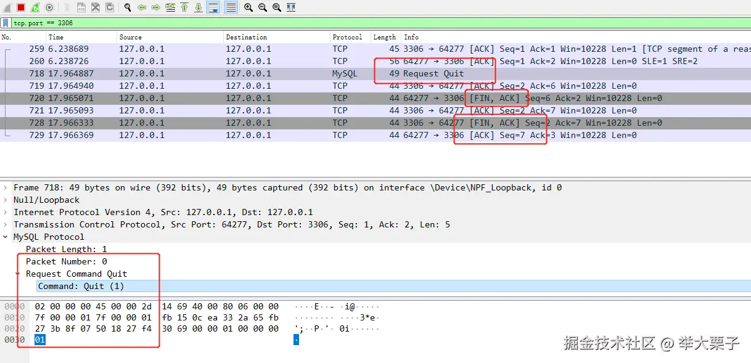Open the Find Packet search
Screen dimensions: 751x363
pyautogui.click(x=128, y=7)
